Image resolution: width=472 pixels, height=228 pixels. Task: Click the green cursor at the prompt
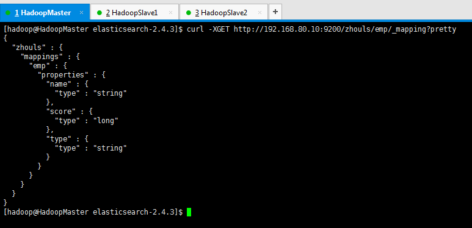(x=189, y=212)
